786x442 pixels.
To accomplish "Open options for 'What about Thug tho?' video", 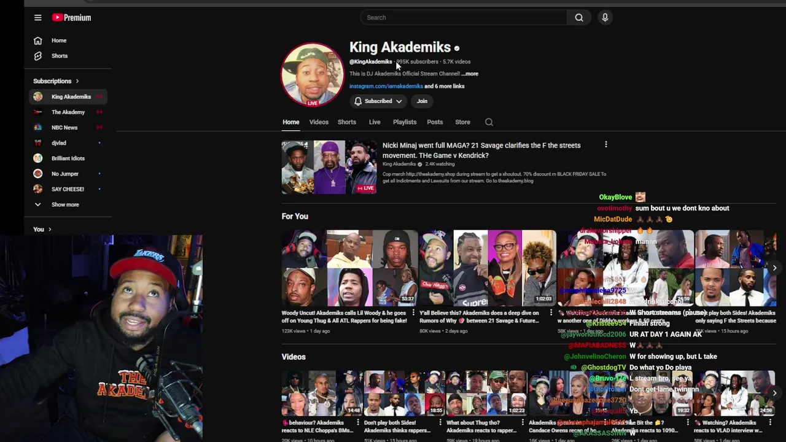I will (523, 423).
